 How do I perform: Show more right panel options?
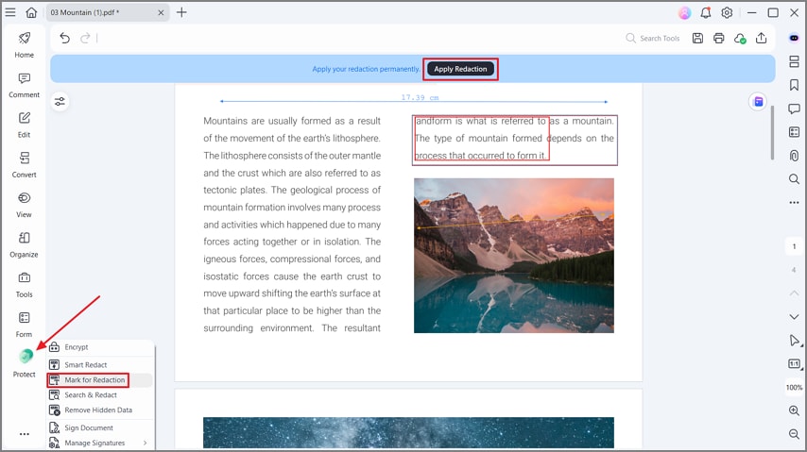[x=794, y=203]
